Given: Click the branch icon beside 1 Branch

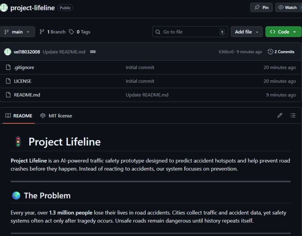Looking at the screenshot, I should click(x=42, y=32).
